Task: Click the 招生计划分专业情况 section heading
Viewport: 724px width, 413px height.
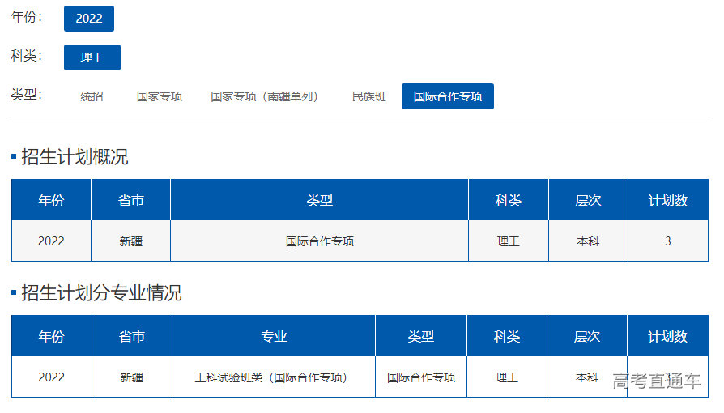Action: point(101,293)
